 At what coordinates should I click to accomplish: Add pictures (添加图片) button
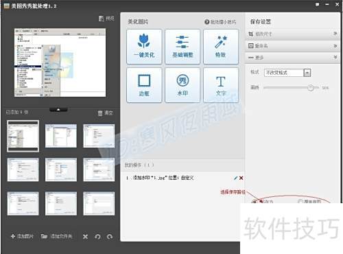[22, 236]
